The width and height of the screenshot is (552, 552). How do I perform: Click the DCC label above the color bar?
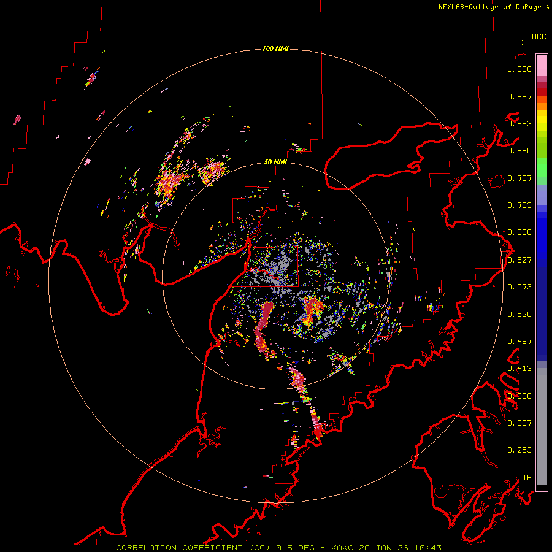(539, 37)
